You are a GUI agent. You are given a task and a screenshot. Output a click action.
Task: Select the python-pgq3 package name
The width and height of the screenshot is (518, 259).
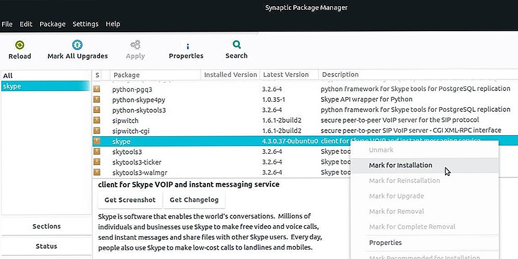pos(132,89)
